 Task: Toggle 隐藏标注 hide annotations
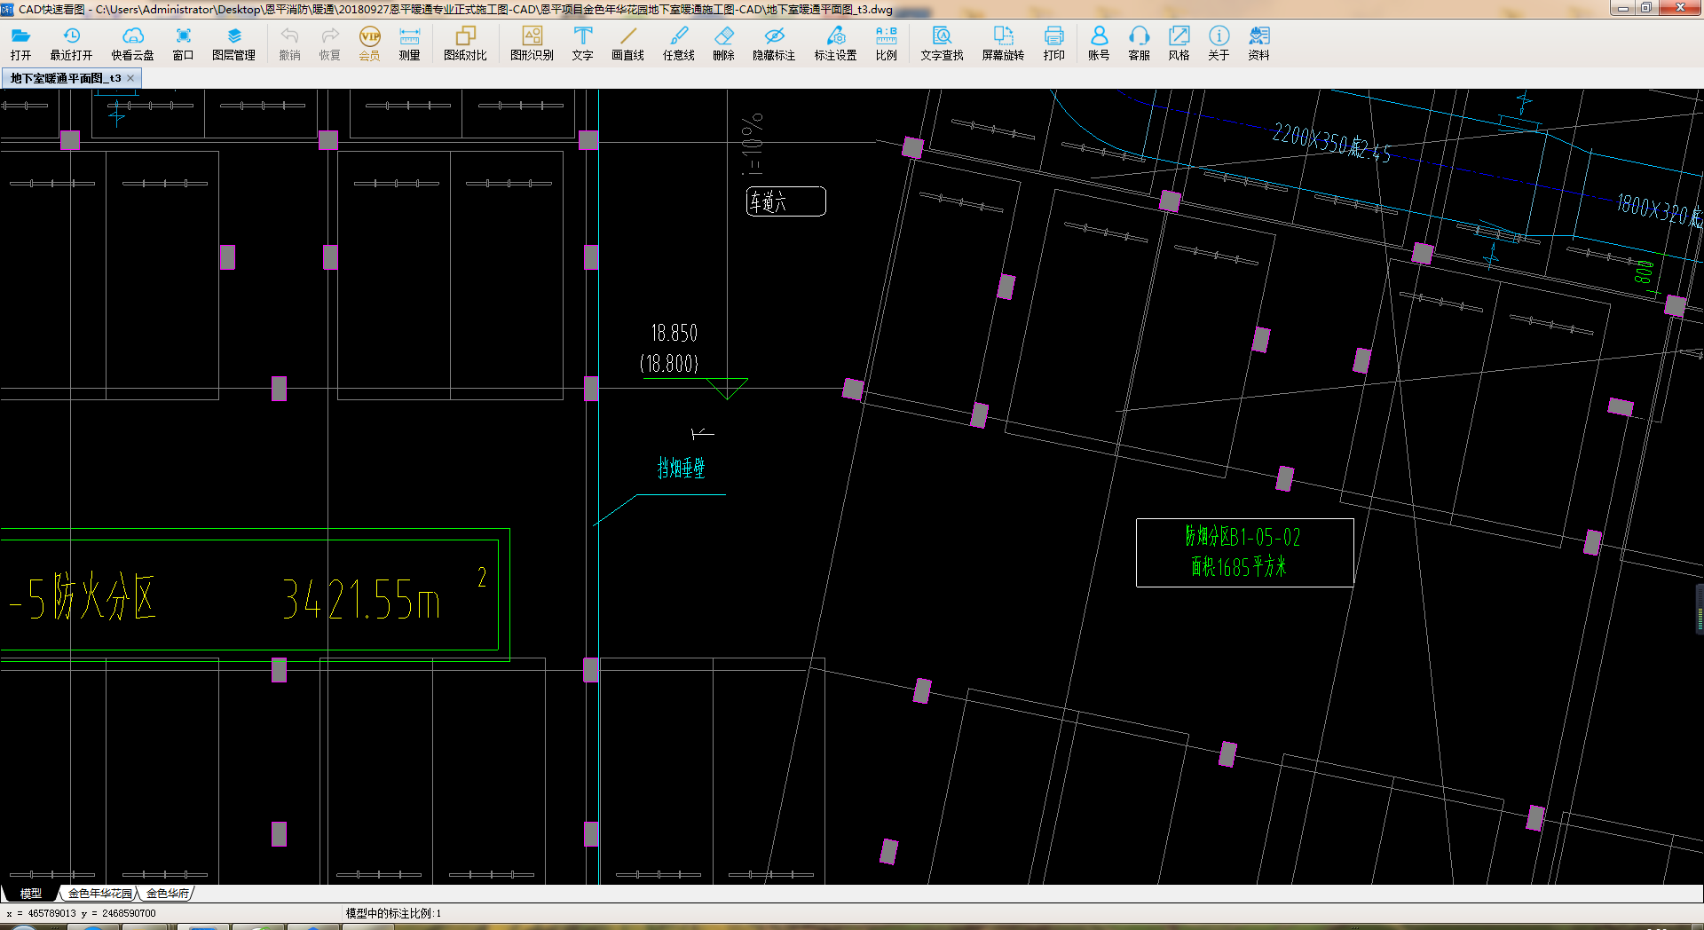point(774,43)
